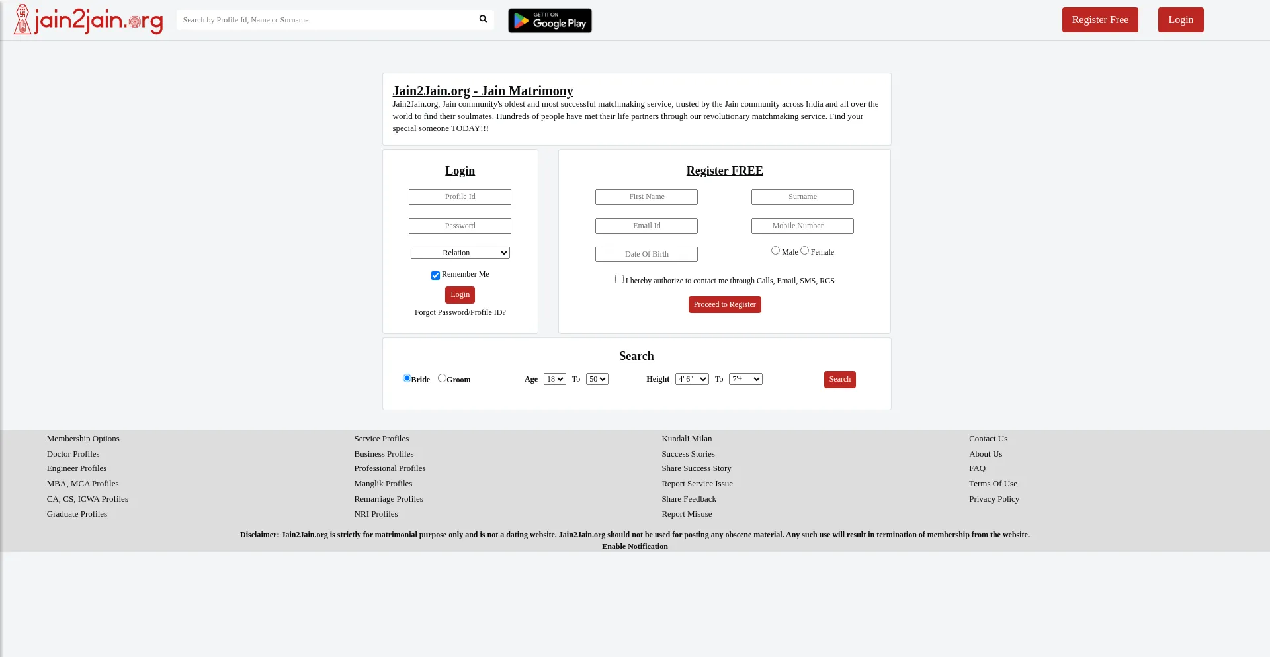
Task: Open Engineer Profiles link
Action: pos(77,468)
